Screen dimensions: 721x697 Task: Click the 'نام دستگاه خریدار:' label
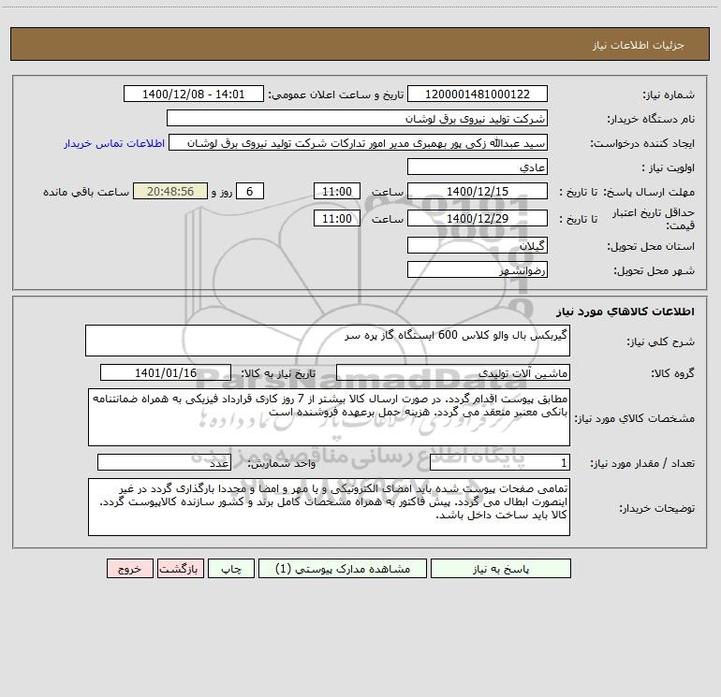tap(651, 119)
